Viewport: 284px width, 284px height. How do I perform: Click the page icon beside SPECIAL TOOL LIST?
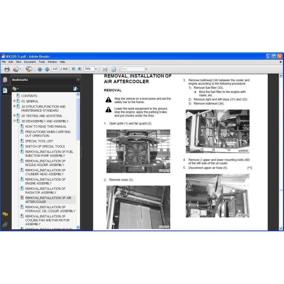click(22, 141)
